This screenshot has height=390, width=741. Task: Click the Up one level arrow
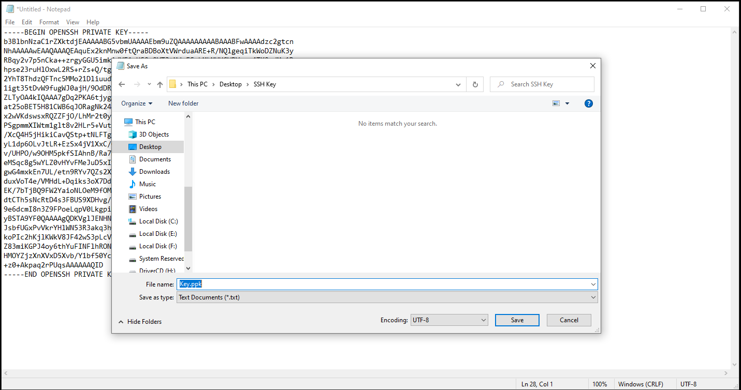click(160, 84)
